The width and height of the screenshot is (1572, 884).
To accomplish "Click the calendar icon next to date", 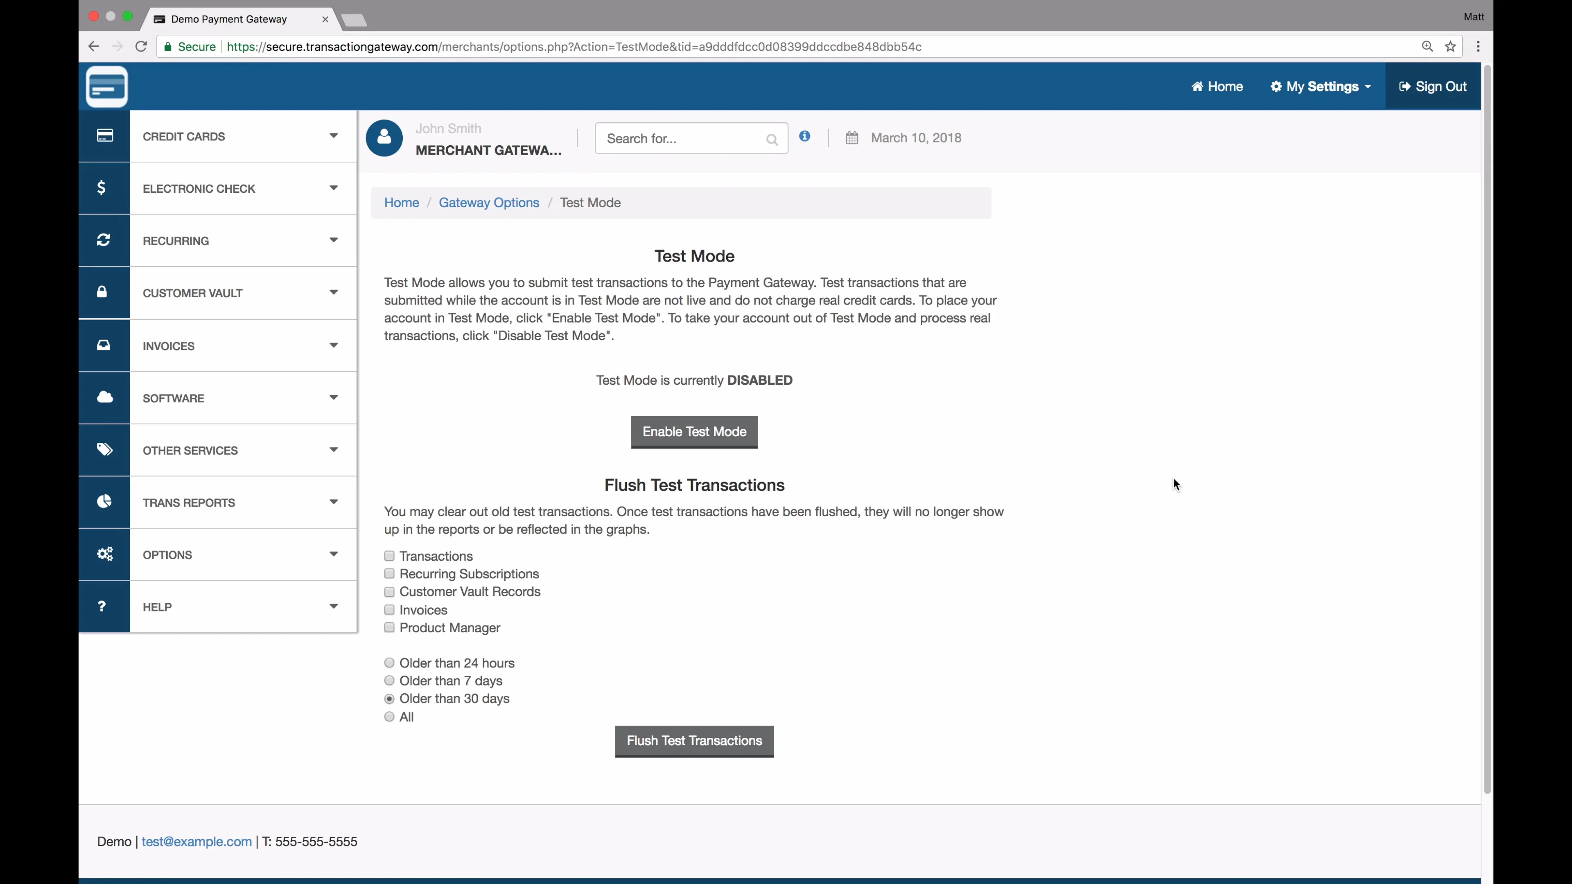I will click(x=852, y=138).
